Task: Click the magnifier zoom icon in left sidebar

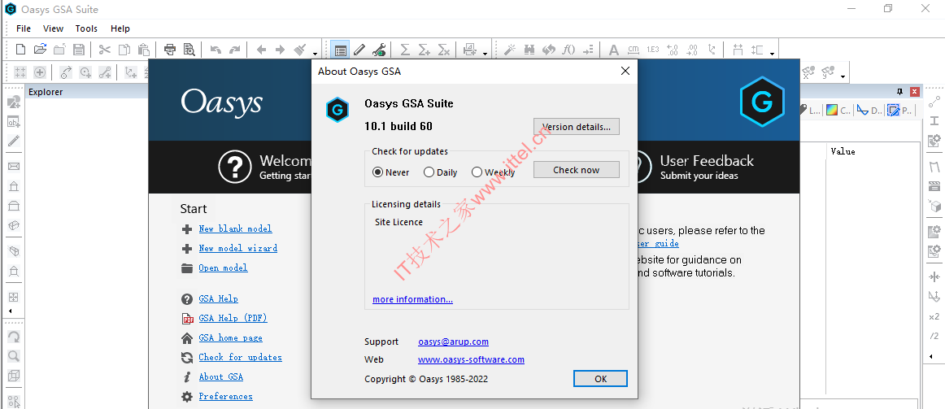Action: click(x=13, y=356)
